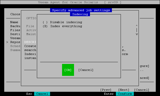Click the Enter key label in footer

click(109, 94)
